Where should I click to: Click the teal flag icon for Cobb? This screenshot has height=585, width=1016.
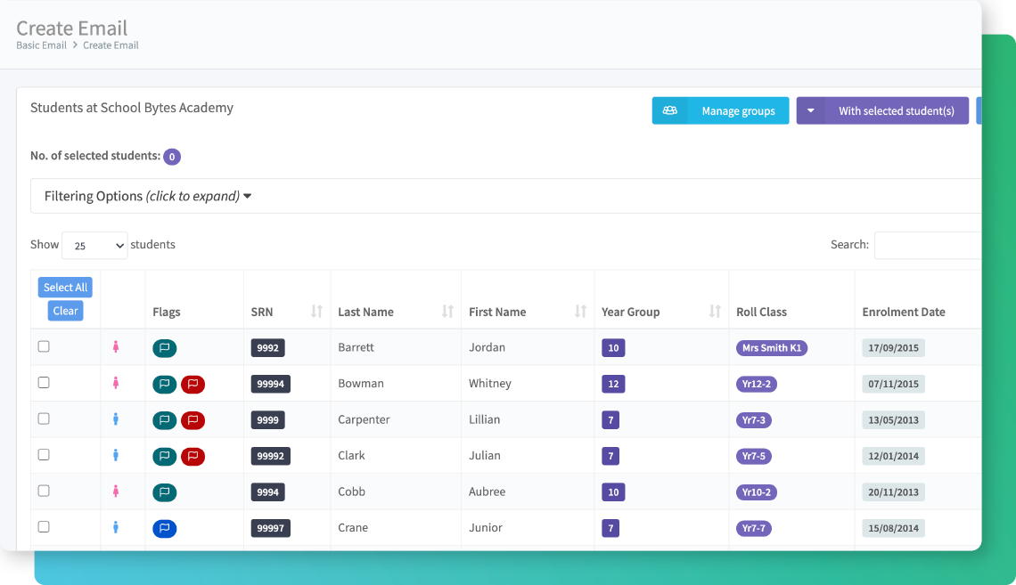click(x=165, y=492)
